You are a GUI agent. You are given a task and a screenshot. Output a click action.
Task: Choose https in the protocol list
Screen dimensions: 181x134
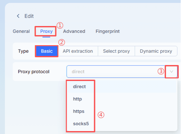click(122, 111)
